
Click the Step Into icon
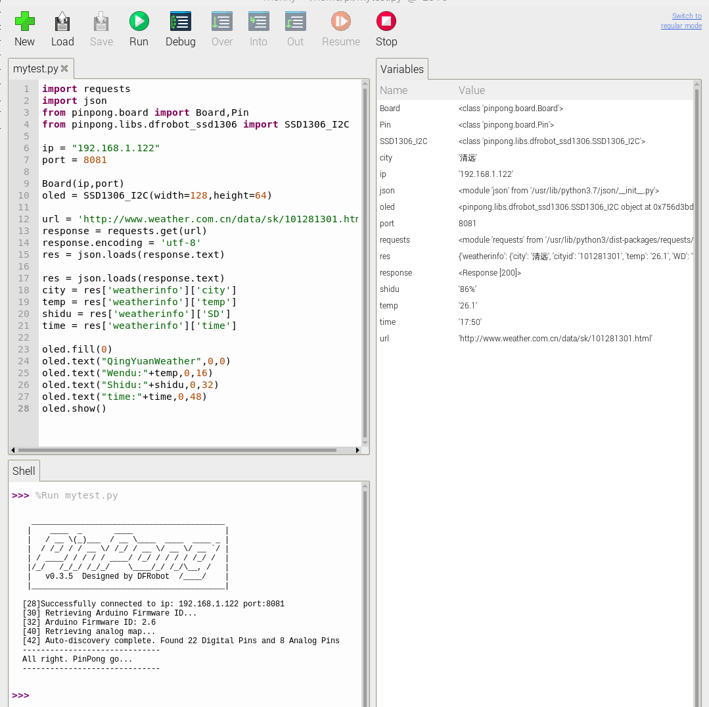(x=259, y=21)
